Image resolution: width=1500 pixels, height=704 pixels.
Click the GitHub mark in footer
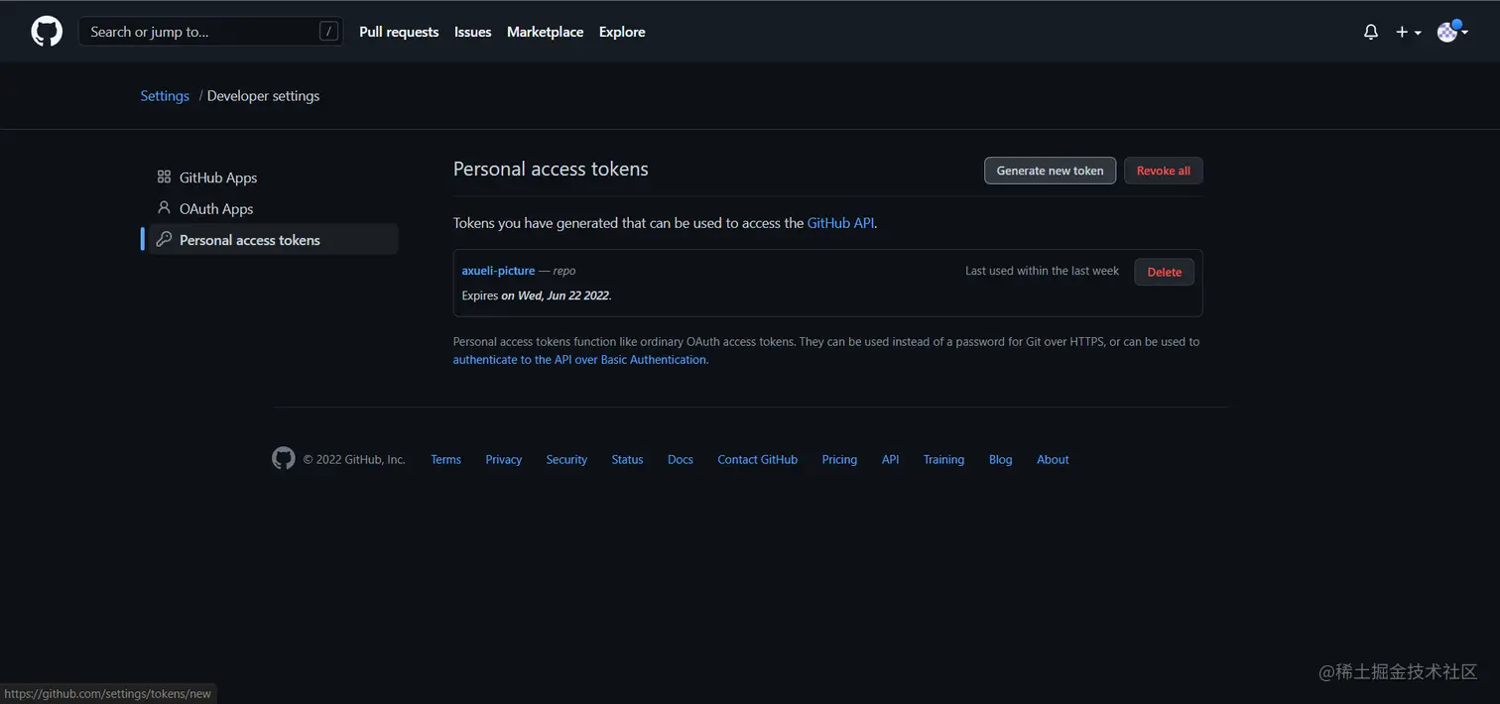coord(284,458)
